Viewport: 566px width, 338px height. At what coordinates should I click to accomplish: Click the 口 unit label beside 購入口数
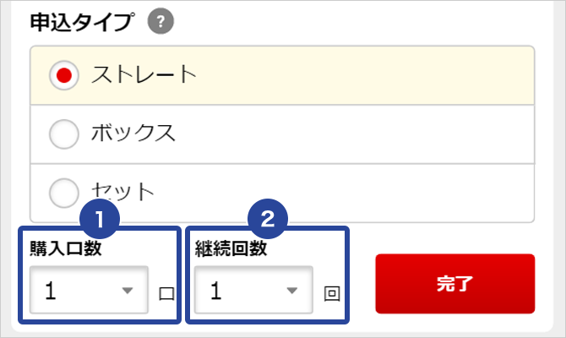pos(166,295)
